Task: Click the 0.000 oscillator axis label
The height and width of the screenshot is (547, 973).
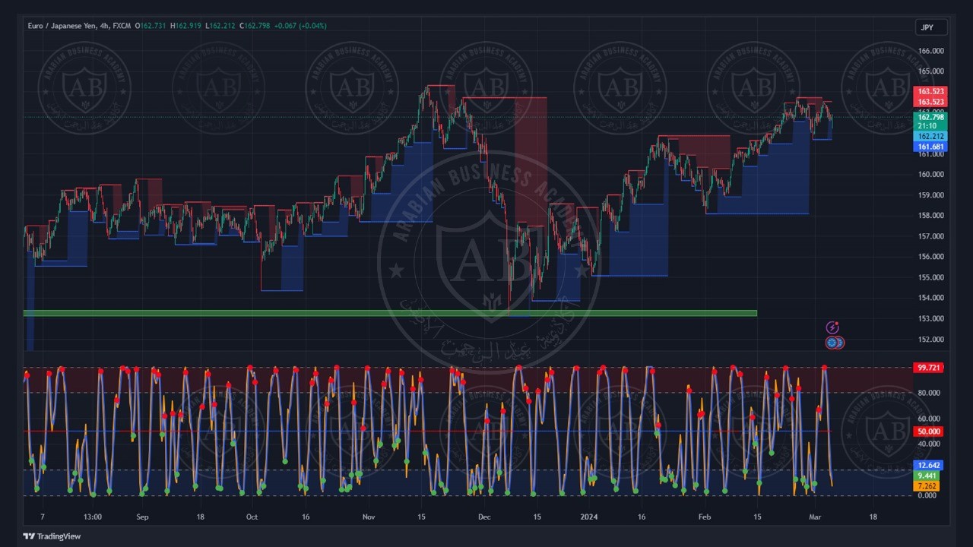Action: (927, 495)
